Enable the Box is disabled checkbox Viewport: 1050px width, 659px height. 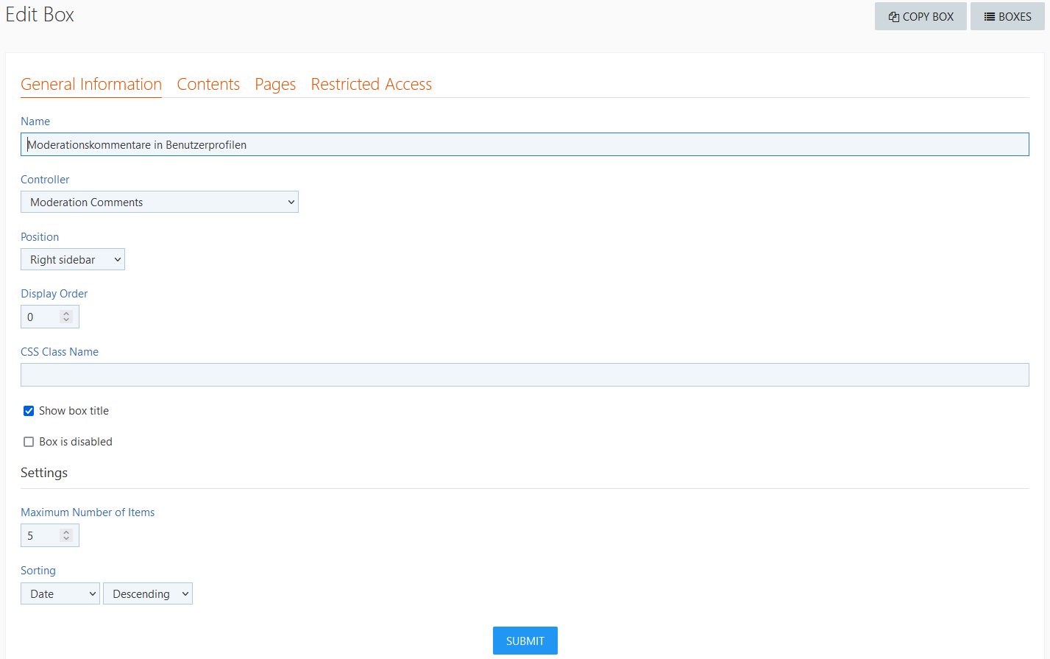click(29, 442)
